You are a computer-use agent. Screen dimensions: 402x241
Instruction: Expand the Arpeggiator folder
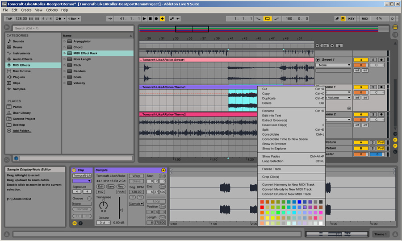(x=65, y=42)
